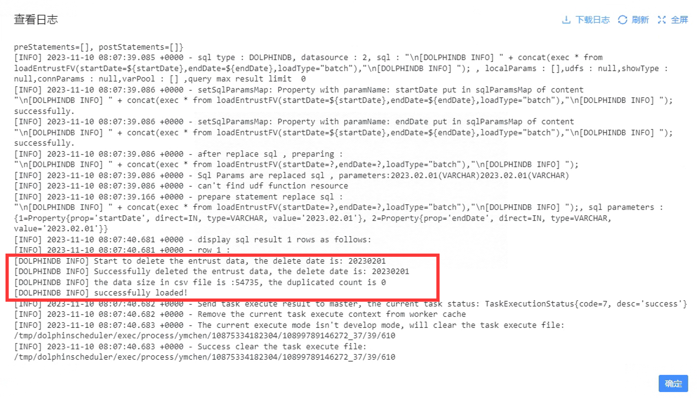Viewport: 697px width, 398px height.
Task: Click the 'display sql result 1 rows' line
Action: [x=193, y=239]
